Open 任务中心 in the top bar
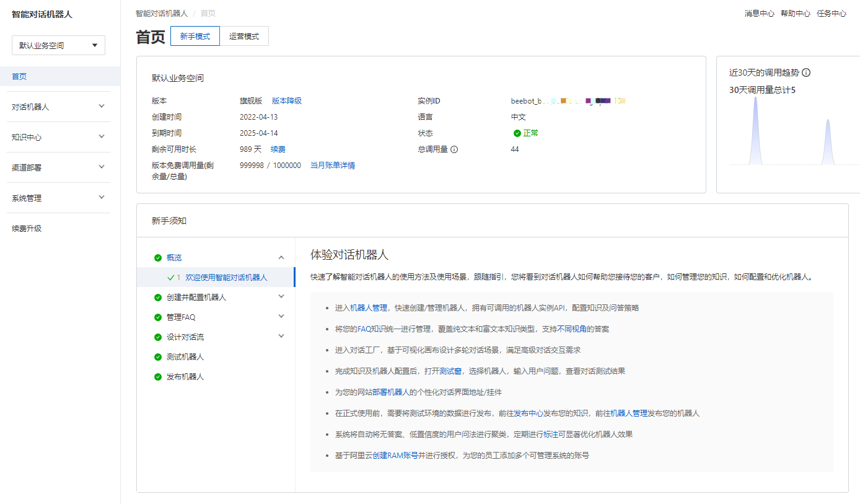The width and height of the screenshot is (860, 504). (831, 14)
